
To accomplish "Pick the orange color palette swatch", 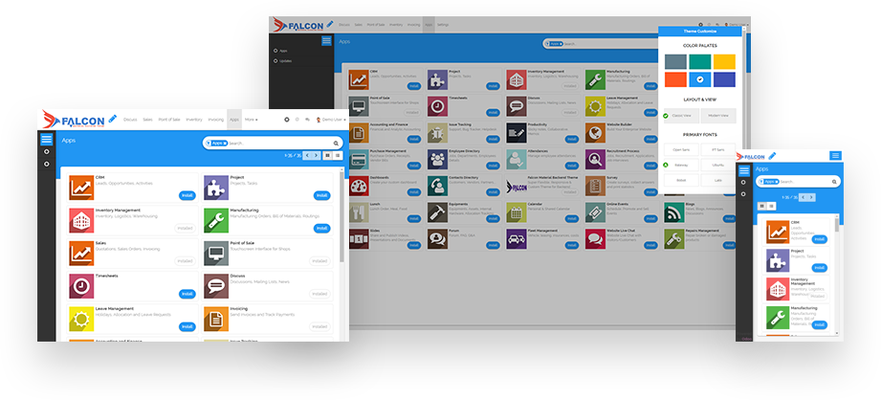I will 674,79.
